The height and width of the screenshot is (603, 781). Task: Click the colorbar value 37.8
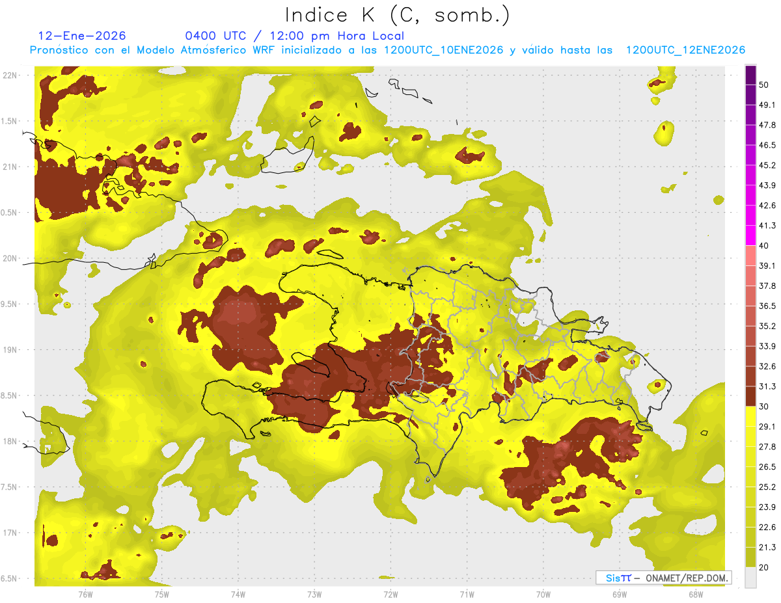767,286
